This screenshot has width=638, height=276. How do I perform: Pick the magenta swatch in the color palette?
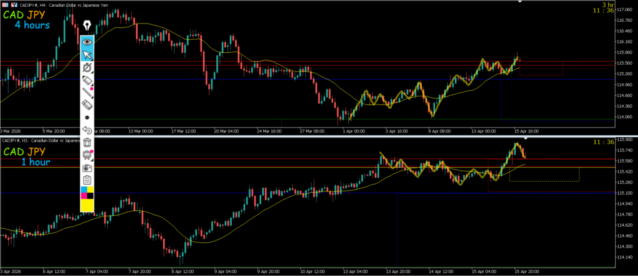coord(83,197)
